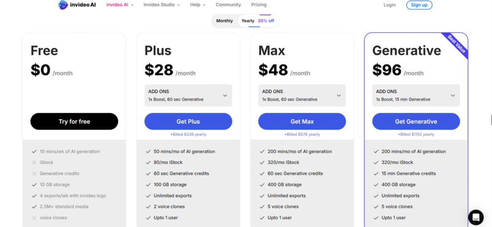This screenshot has width=492, height=227.
Task: Open the Help menu
Action: pyautogui.click(x=197, y=5)
